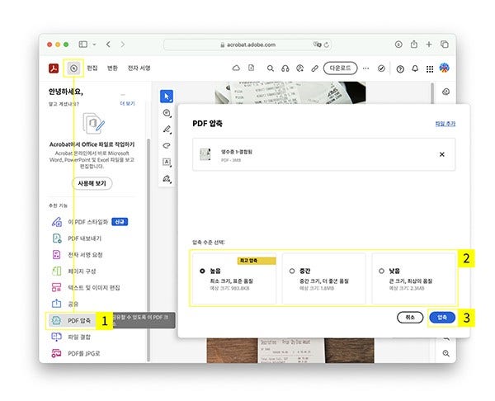
Task: Click the blue 압축 button
Action: tap(442, 318)
